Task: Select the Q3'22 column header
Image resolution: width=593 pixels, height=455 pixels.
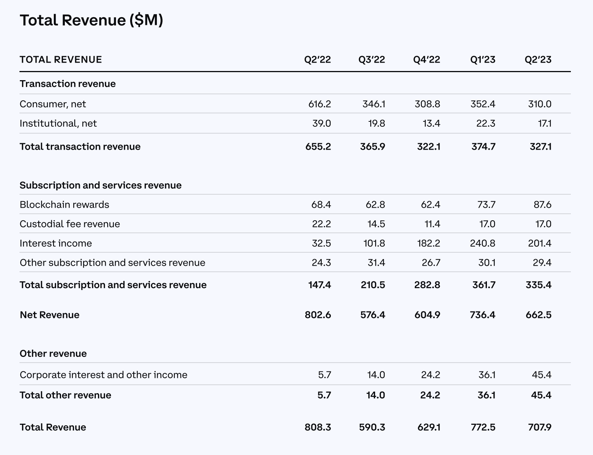Action: [x=371, y=60]
